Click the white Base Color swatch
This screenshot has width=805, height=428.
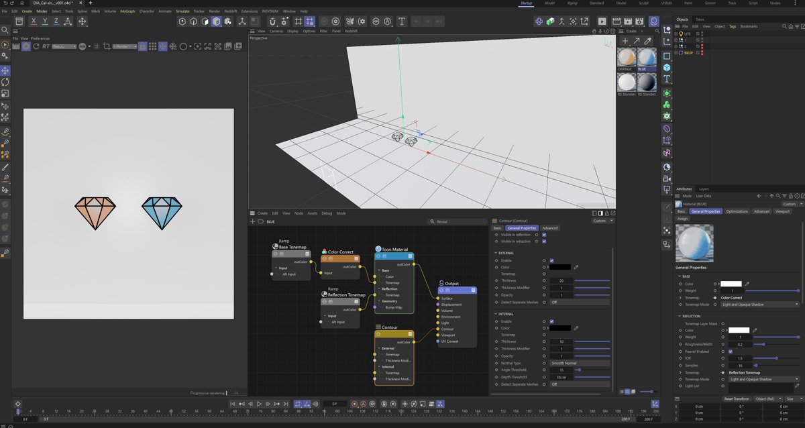pyautogui.click(x=731, y=283)
